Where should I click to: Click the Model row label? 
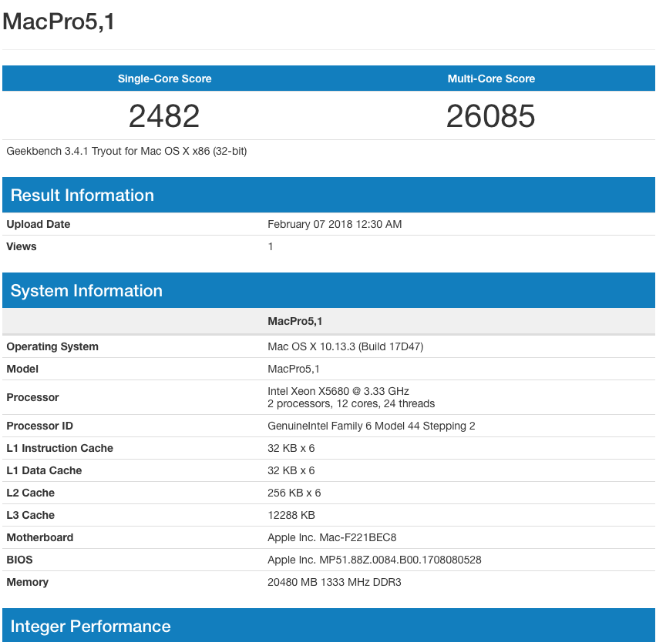(x=22, y=369)
